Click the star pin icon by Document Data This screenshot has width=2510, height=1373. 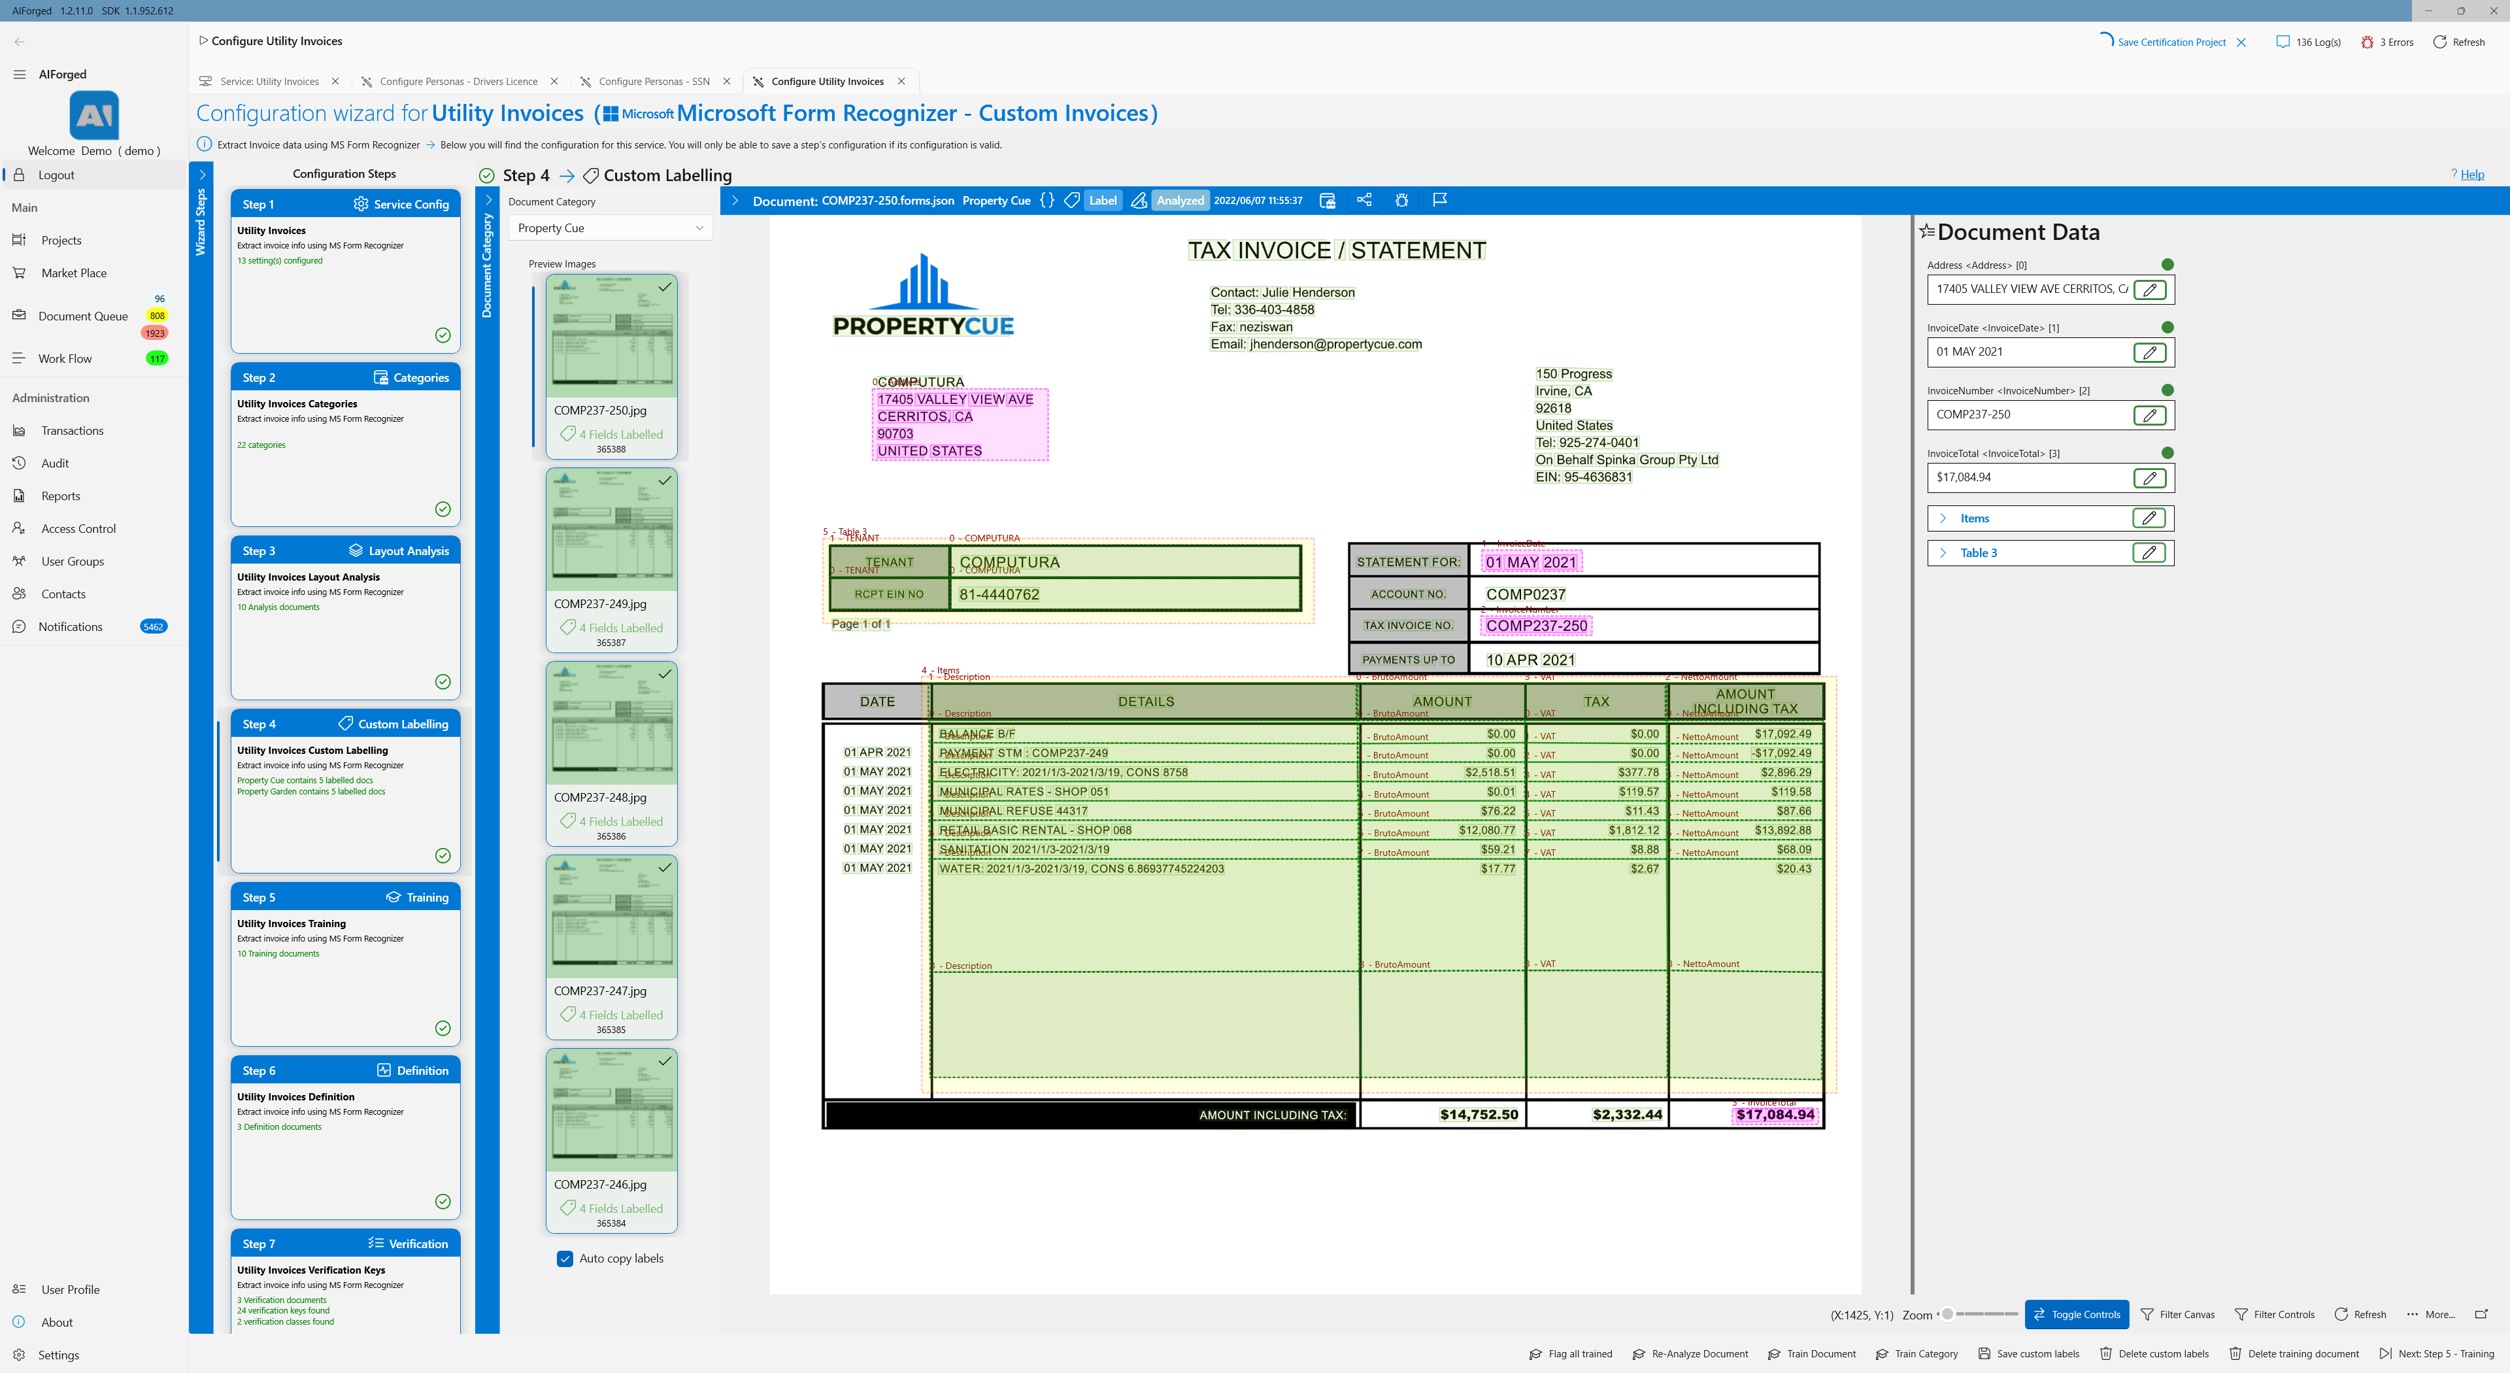(x=1926, y=232)
